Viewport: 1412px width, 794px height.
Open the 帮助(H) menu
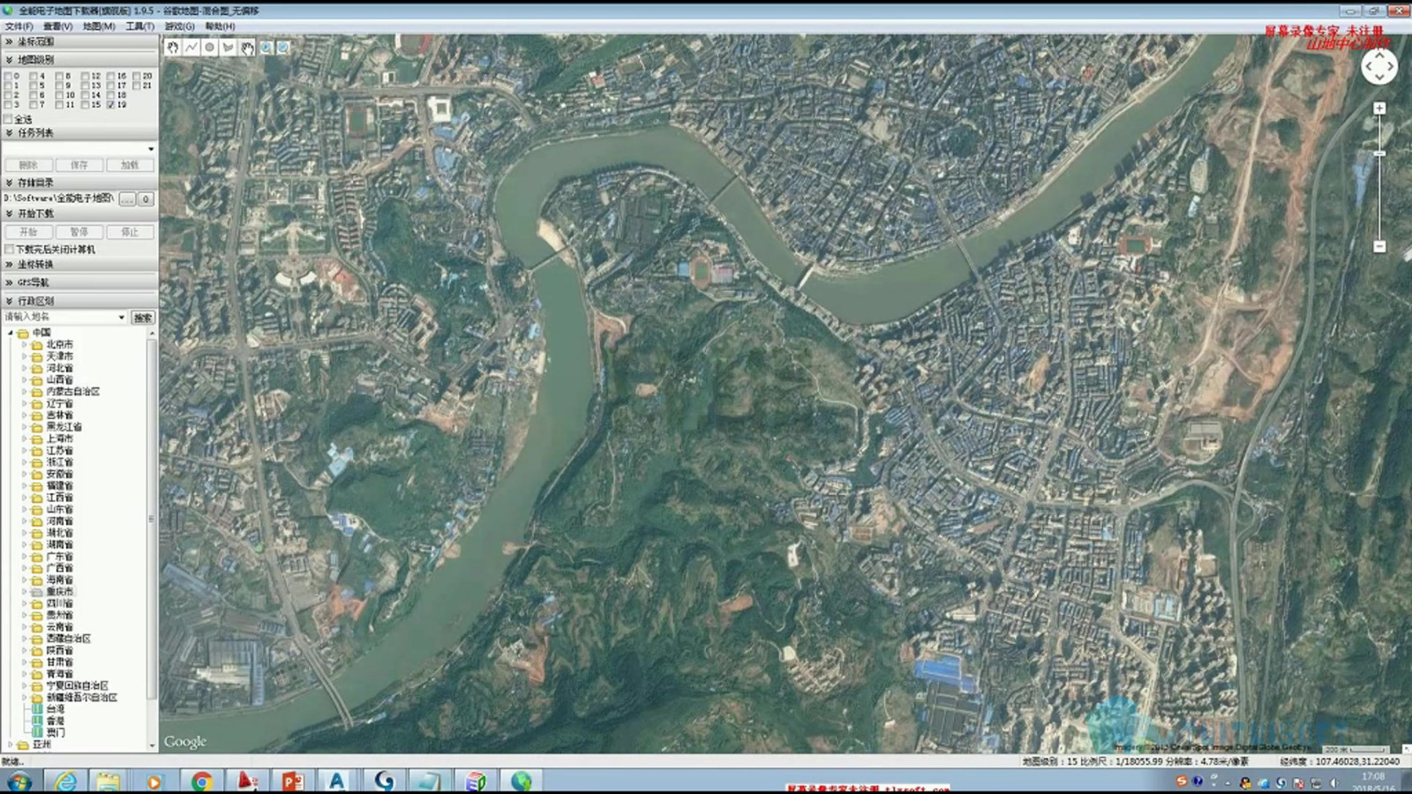[x=220, y=26]
